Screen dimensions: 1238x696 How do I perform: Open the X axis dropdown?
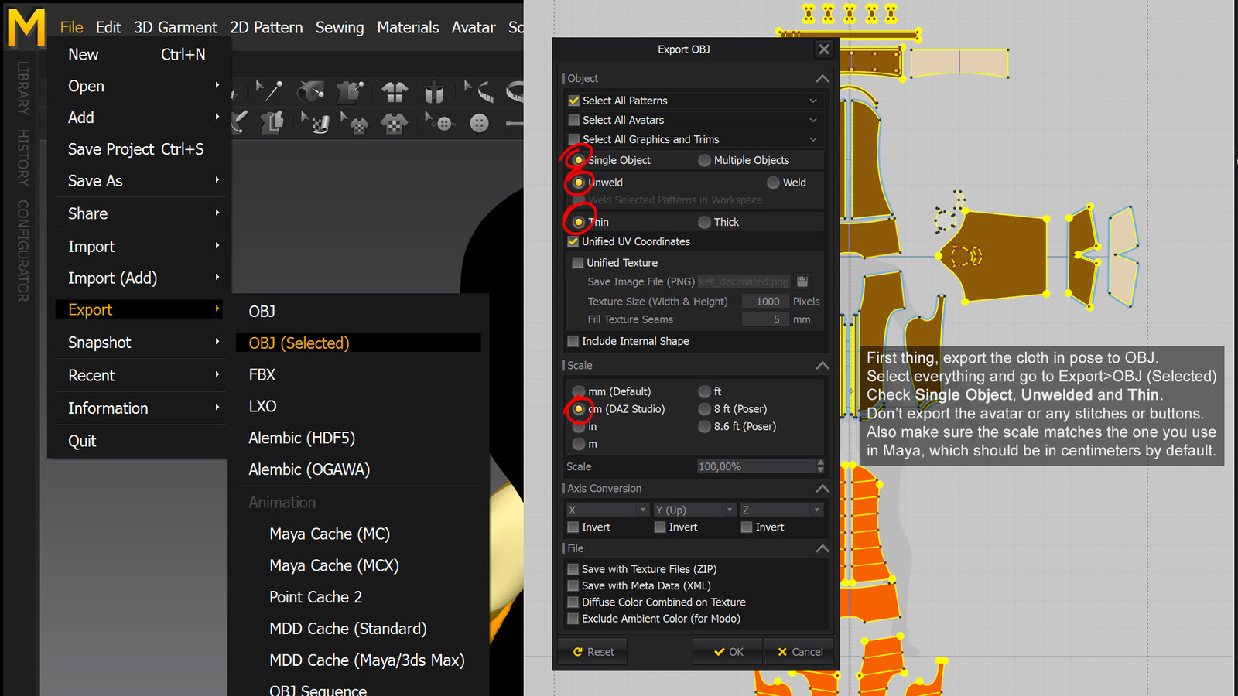pos(607,510)
